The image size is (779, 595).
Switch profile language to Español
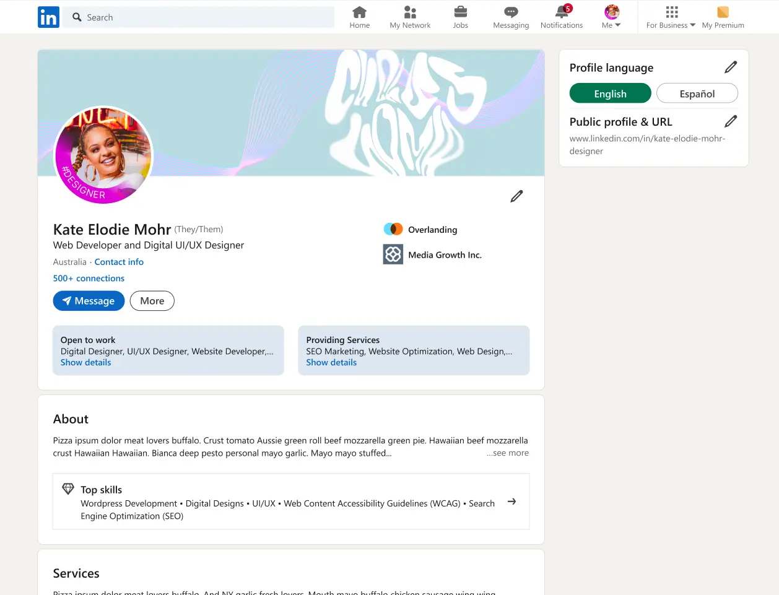[697, 93]
